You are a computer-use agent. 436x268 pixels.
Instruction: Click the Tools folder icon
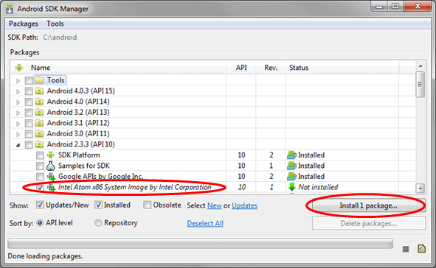point(39,80)
